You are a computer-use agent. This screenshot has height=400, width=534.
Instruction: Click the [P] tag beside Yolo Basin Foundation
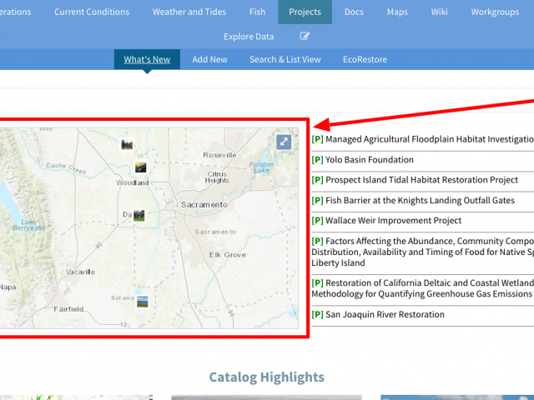pos(317,160)
